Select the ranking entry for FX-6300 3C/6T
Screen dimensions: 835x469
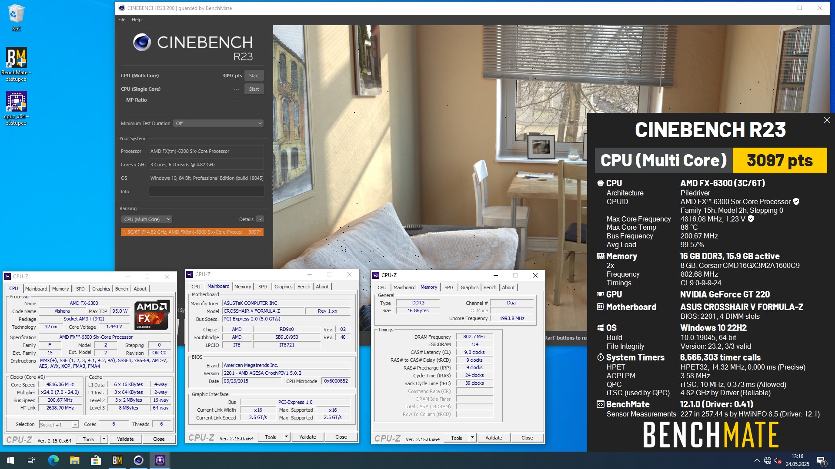192,232
